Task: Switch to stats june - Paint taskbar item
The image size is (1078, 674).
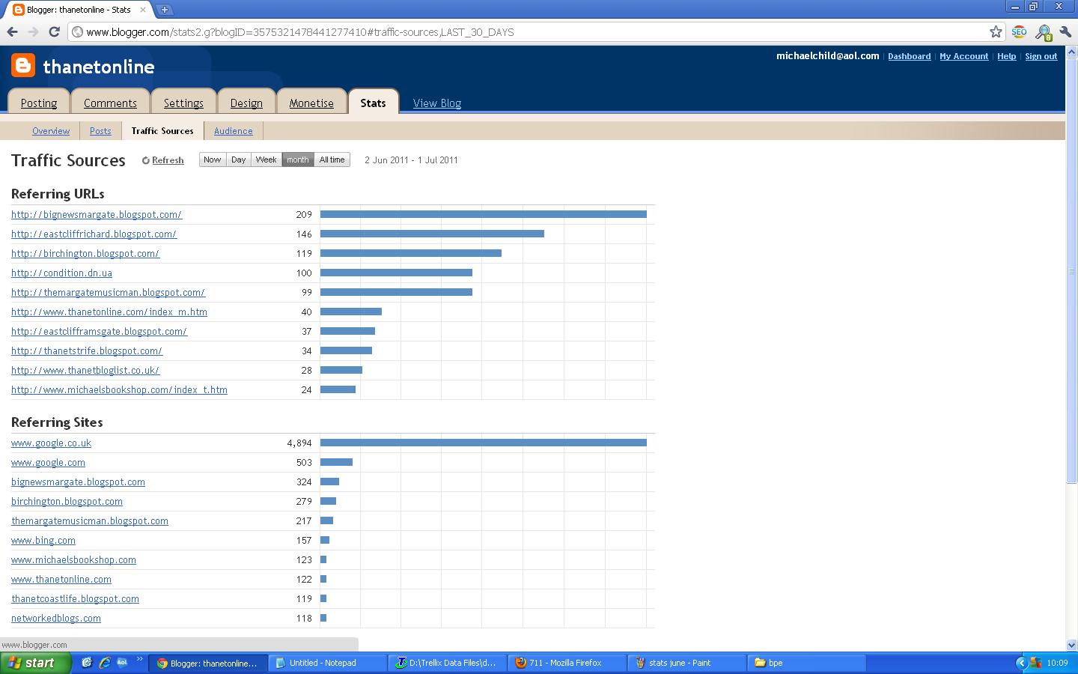Action: pyautogui.click(x=686, y=663)
